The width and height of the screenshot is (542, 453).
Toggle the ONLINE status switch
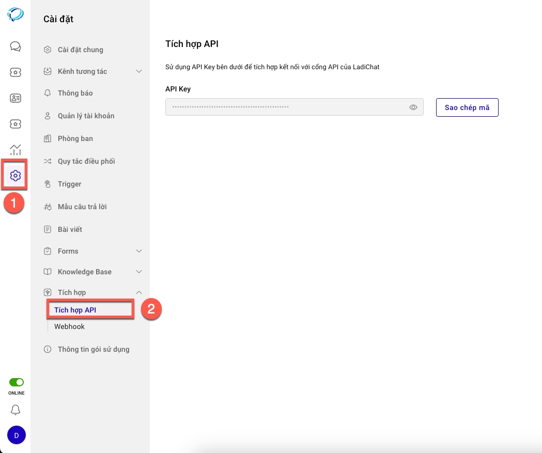click(x=17, y=382)
